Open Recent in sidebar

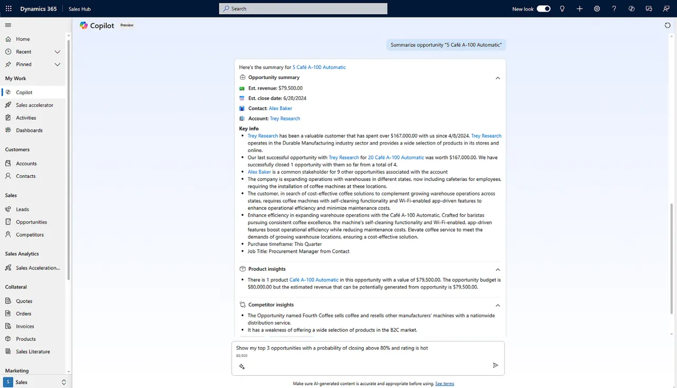click(23, 52)
